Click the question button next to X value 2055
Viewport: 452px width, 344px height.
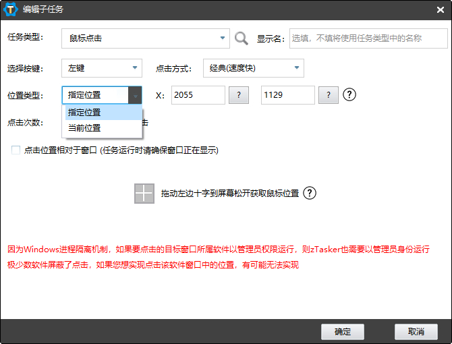click(x=239, y=95)
